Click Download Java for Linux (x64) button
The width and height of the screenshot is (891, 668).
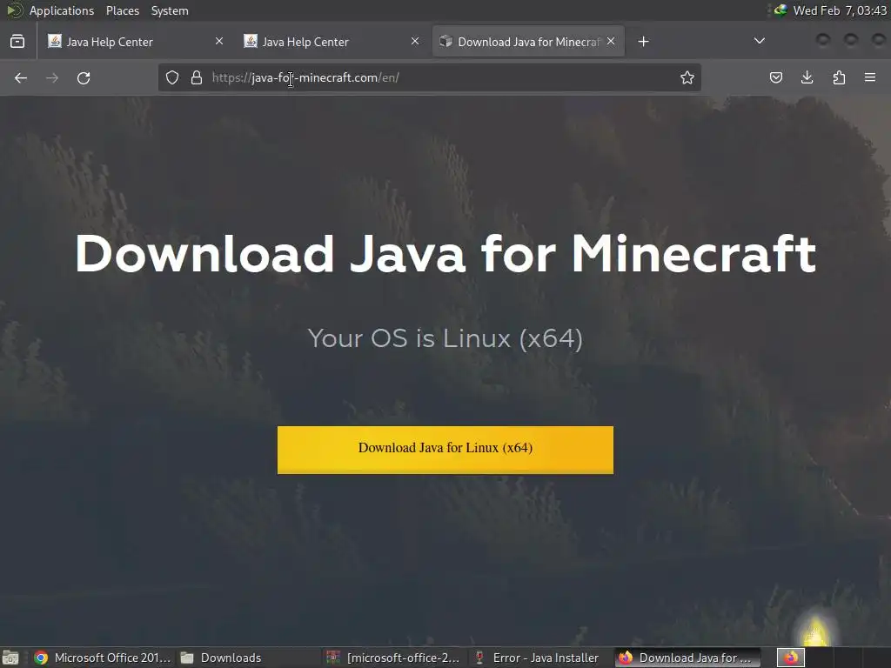(445, 450)
